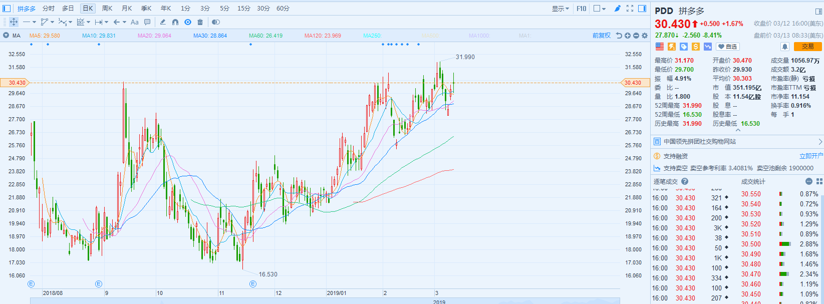The width and height of the screenshot is (824, 304).
Task: Click the blue short-selling chart icon
Action: coord(708,47)
